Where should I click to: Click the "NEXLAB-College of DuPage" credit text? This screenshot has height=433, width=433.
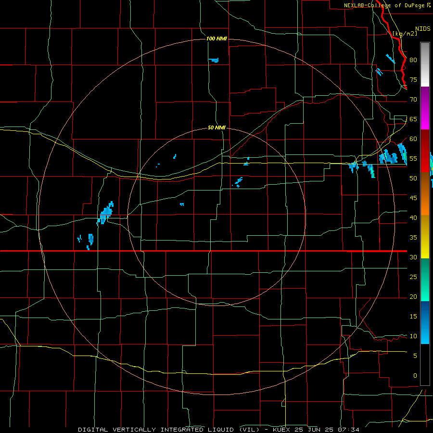point(384,5)
